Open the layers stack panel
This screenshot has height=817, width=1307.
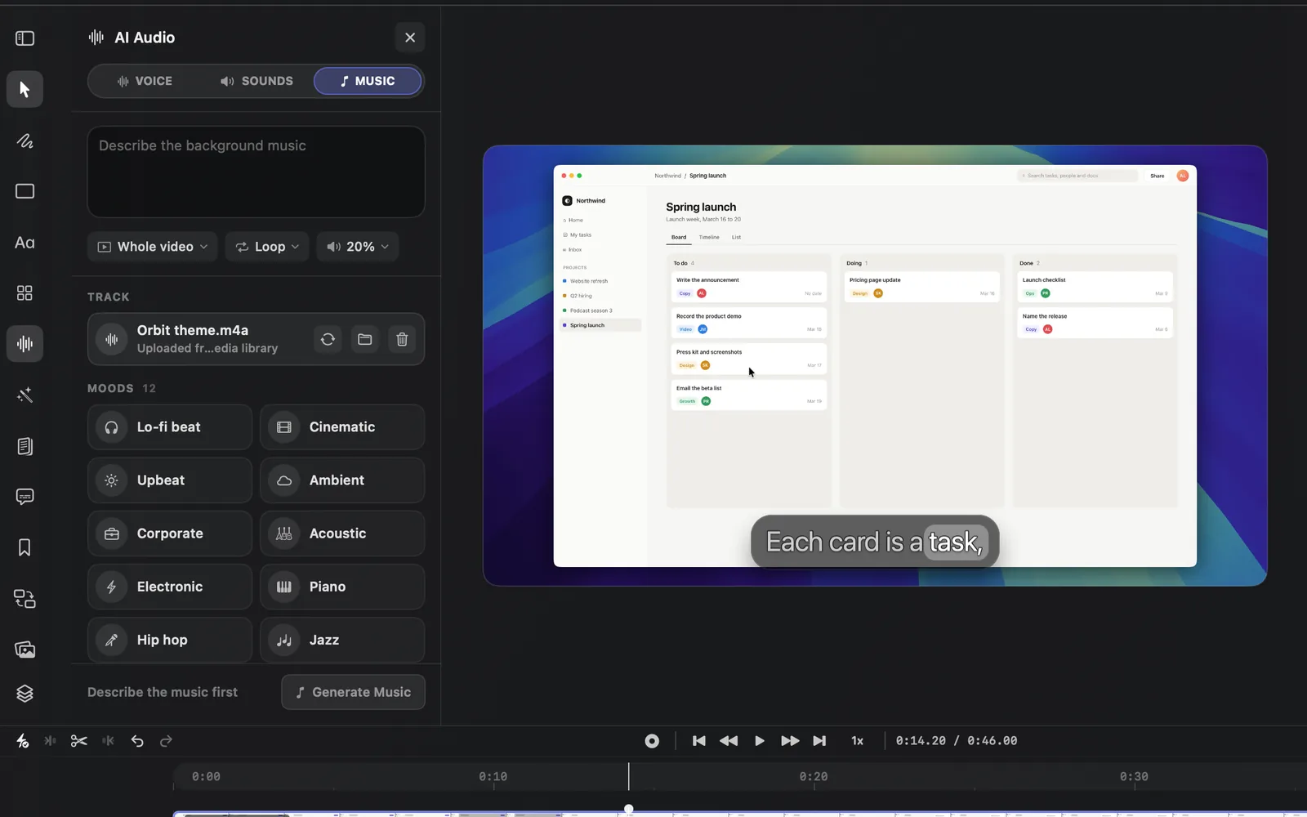coord(25,694)
